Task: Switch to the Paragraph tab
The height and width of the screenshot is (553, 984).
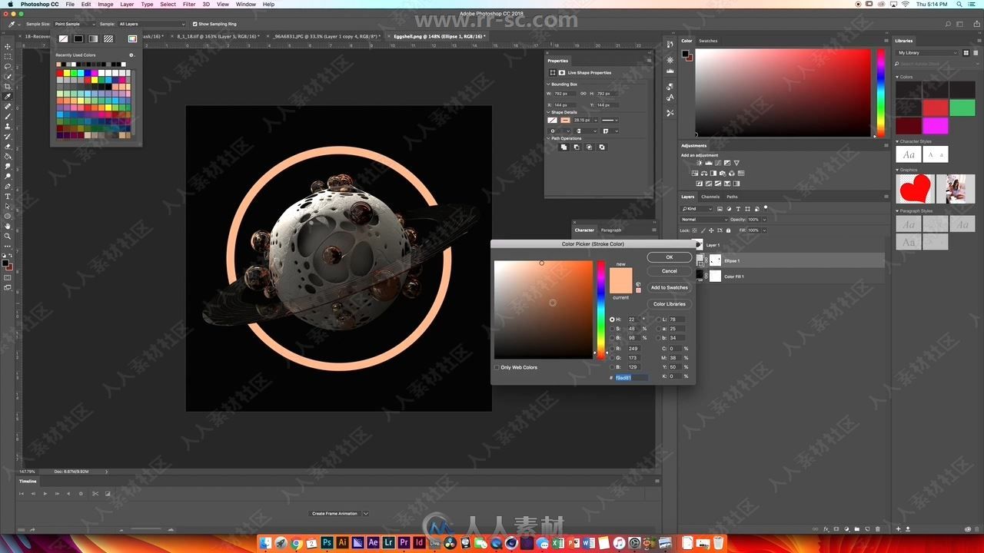Action: [x=611, y=230]
